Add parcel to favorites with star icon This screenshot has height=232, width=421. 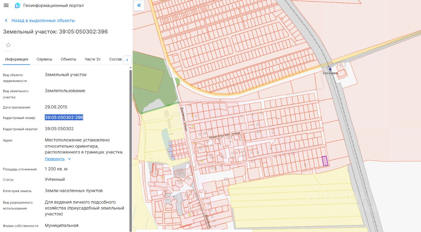pos(8,45)
